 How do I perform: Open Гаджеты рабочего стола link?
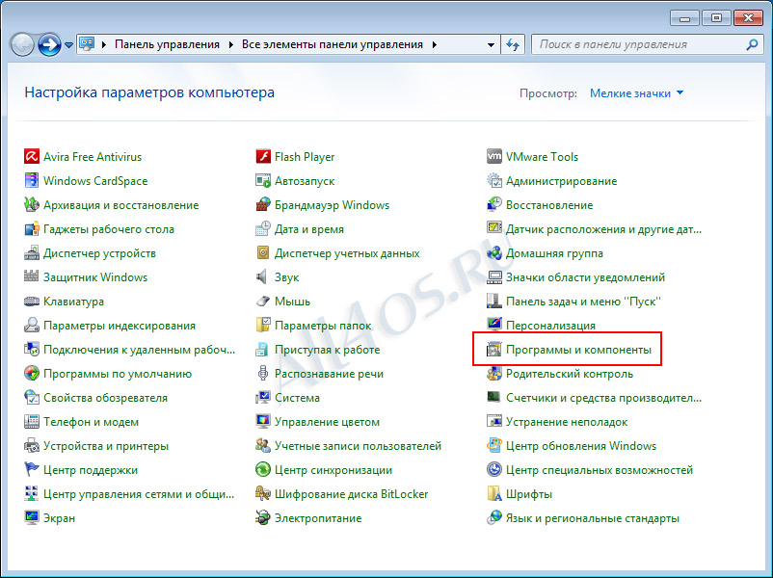[109, 229]
